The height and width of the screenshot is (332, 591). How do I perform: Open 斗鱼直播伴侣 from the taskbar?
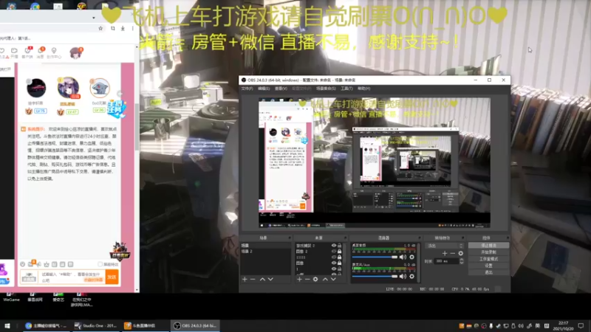145,325
